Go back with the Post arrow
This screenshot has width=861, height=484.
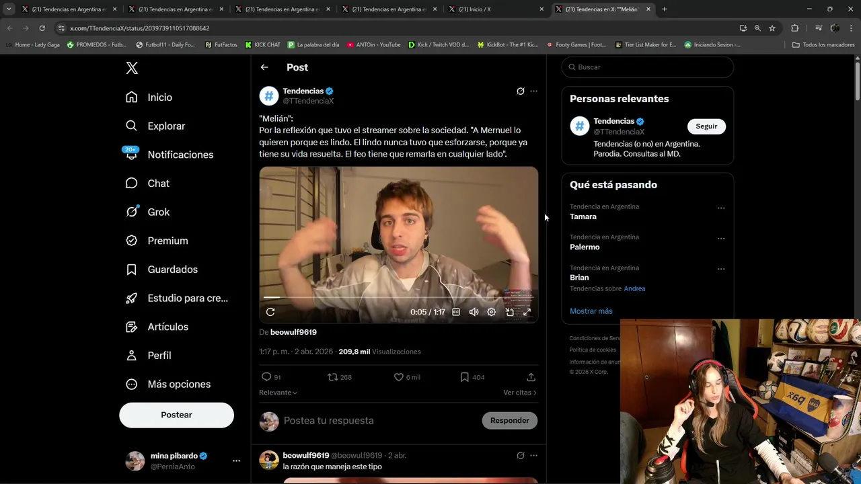pos(264,67)
